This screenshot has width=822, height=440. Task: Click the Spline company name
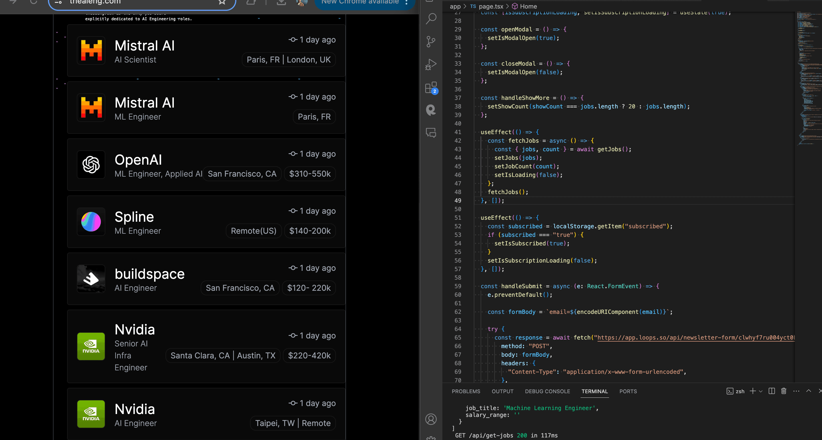(x=134, y=217)
